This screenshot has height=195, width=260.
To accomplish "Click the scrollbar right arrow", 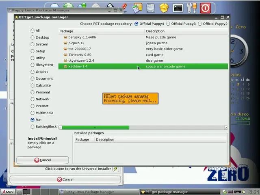I will [x=226, y=128].
